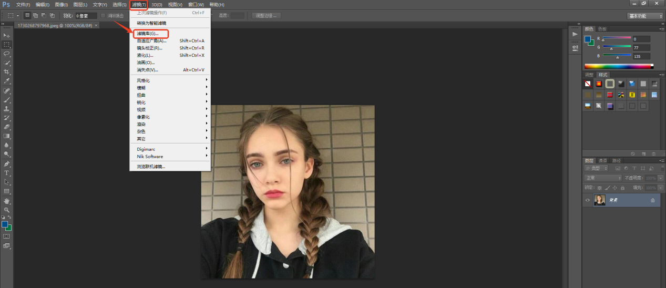Viewport: 666px width, 288px height.
Task: Change screen mode icon in toolbox
Action: [7, 245]
